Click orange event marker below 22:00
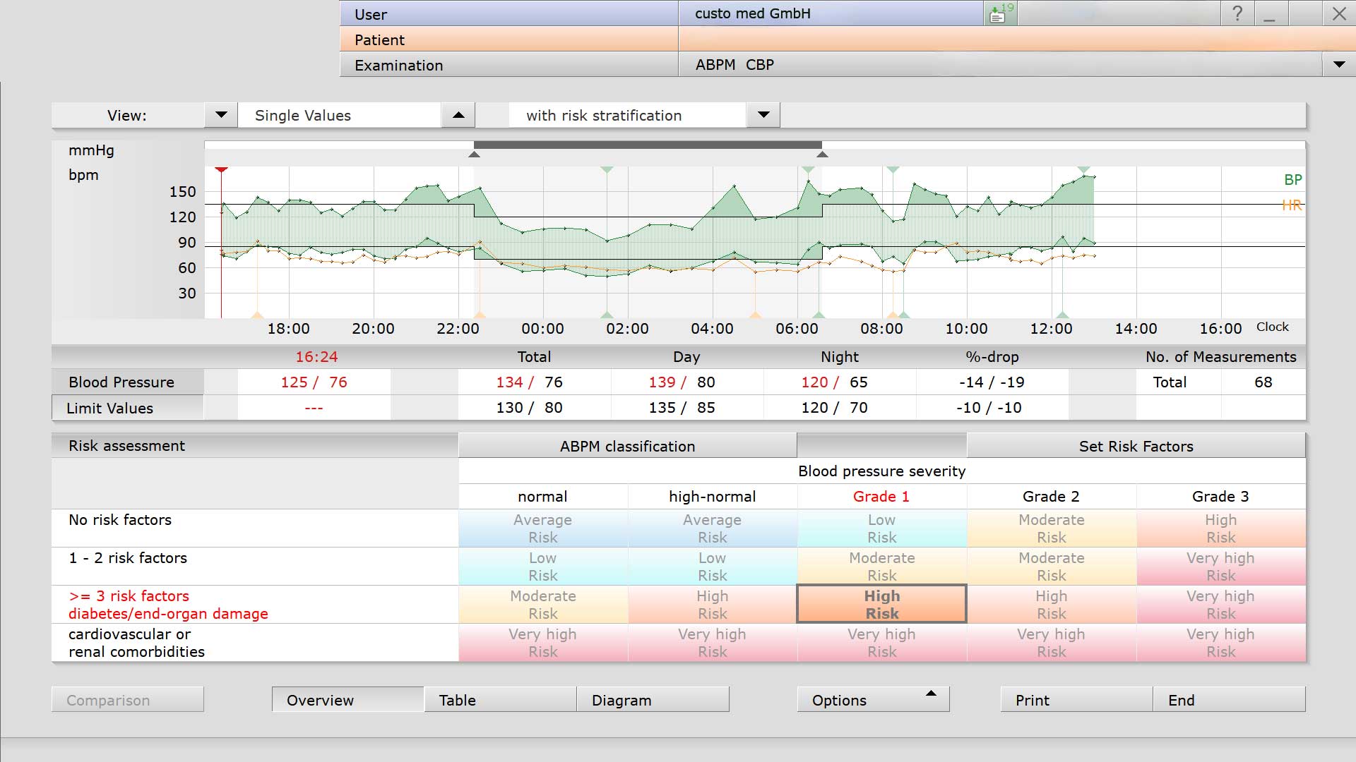This screenshot has height=762, width=1356. [480, 315]
